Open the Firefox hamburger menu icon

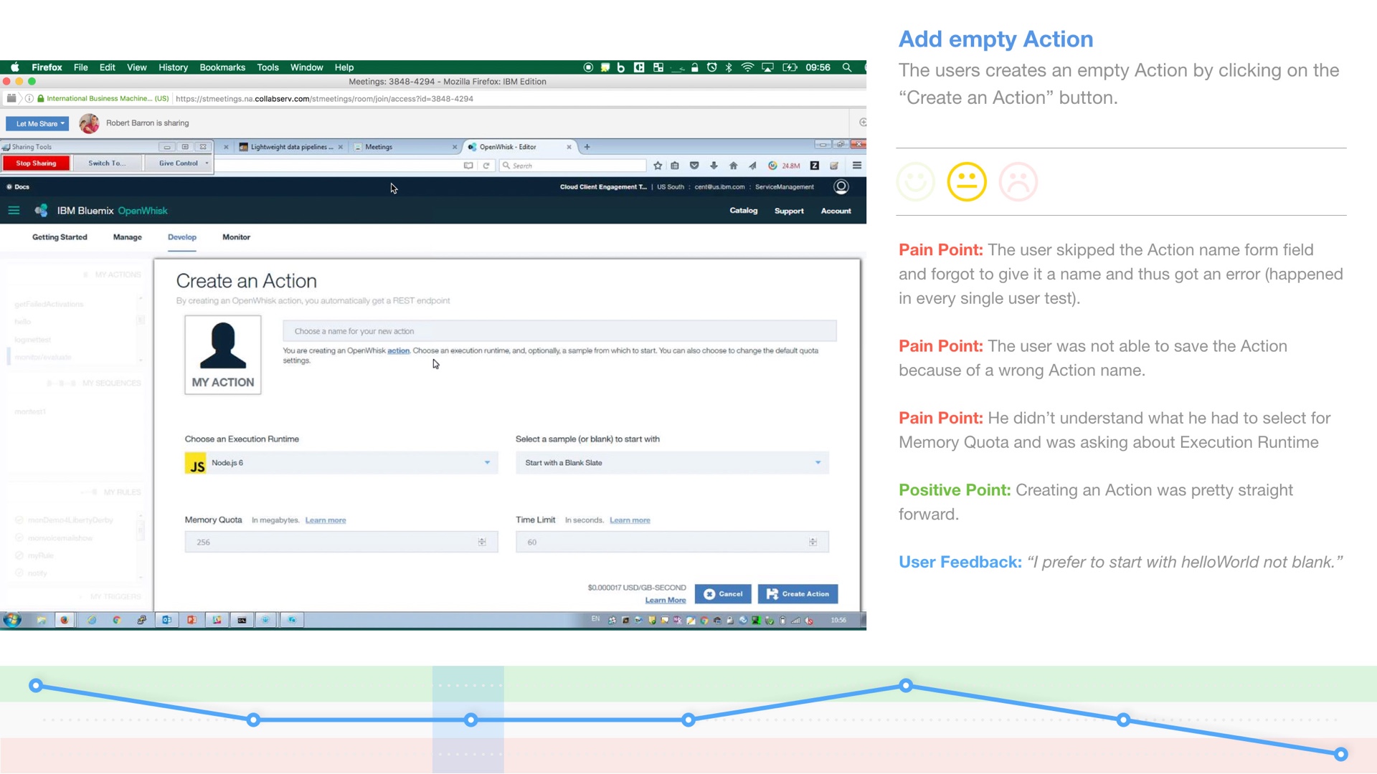click(857, 166)
